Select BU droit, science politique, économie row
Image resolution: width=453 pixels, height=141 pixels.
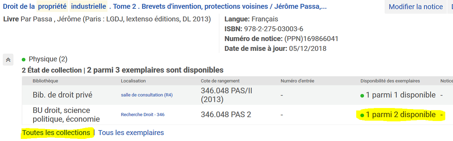pos(237,115)
